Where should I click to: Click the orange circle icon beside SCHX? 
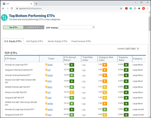pyautogui.click(x=46, y=64)
